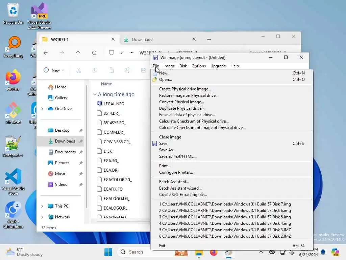Click the Share icon in Explorer toolbar
Image resolution: width=346 pixels, height=260 pixels.
pyautogui.click(x=144, y=70)
